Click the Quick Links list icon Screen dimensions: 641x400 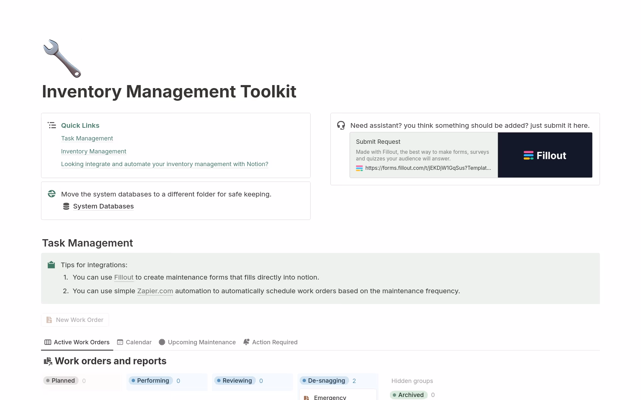[52, 125]
